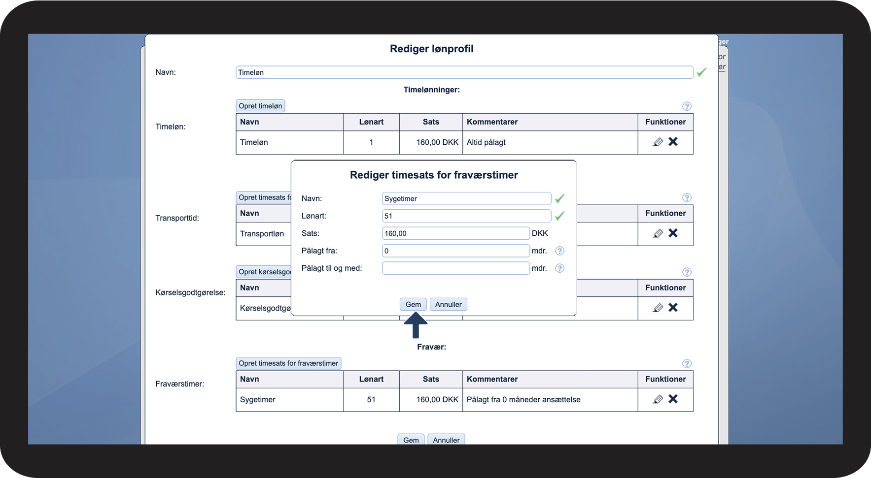Open help icon next to Pålagt fra field
The width and height of the screenshot is (871, 478).
point(559,251)
